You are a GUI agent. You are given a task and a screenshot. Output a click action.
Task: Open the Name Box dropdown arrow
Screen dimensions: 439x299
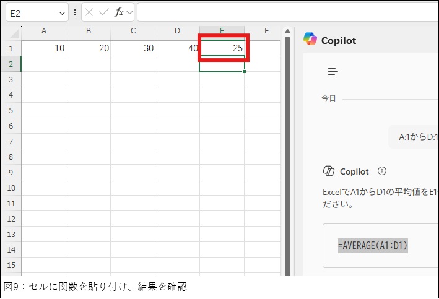(x=61, y=12)
